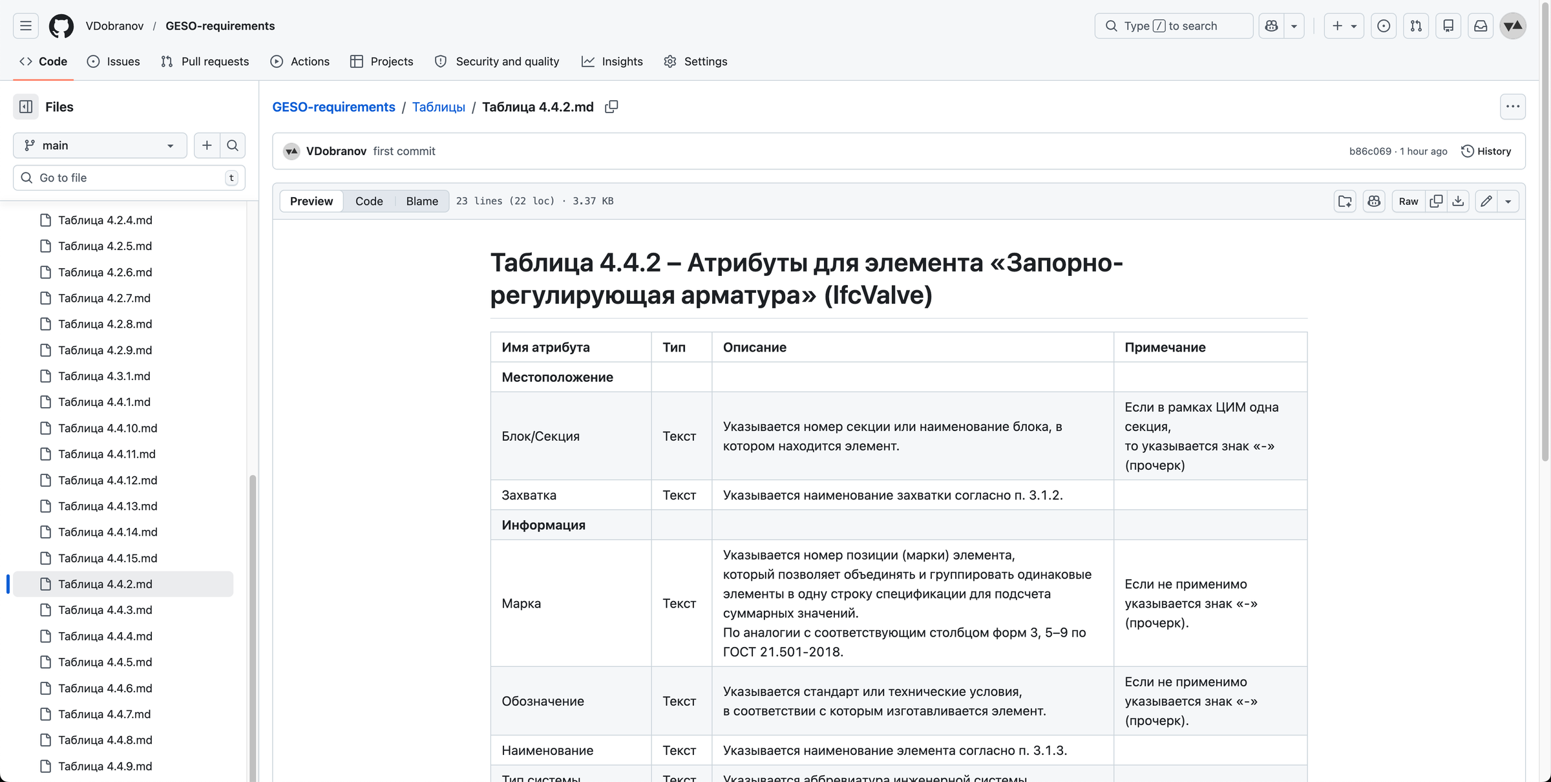Toggle the Files sidebar panel

pyautogui.click(x=26, y=107)
